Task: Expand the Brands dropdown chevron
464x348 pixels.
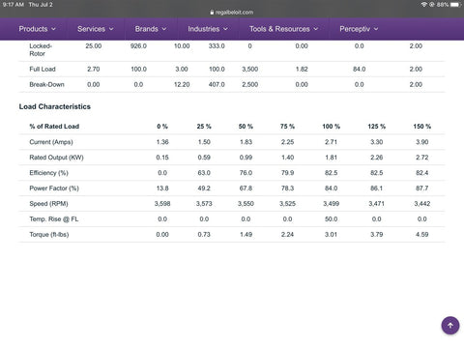Action: 164,29
